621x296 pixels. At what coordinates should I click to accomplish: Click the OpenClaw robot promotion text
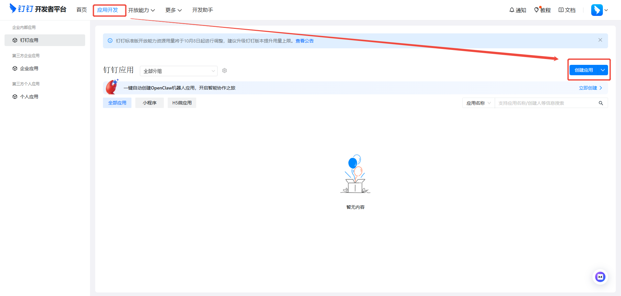179,88
